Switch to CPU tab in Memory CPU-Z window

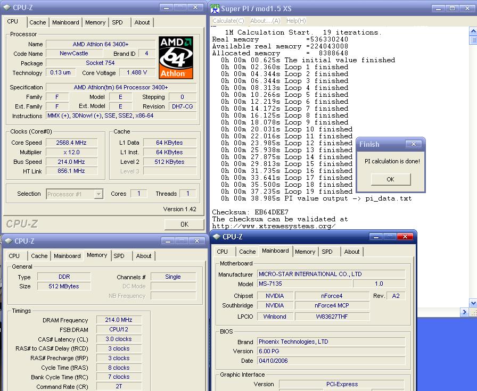(x=14, y=256)
